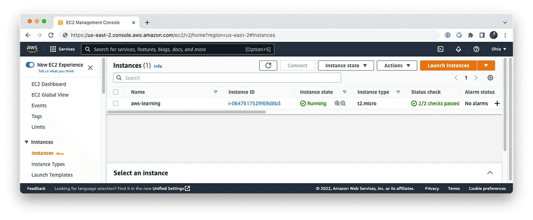The width and height of the screenshot is (533, 220).
Task: Zoom in on Running state filter
Action: (337, 103)
